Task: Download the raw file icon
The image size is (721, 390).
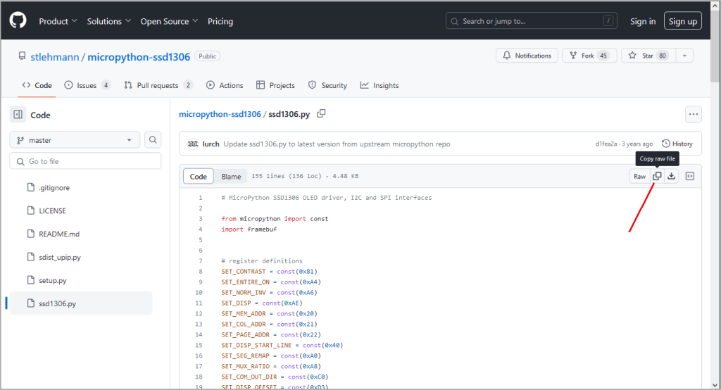Action: [672, 176]
